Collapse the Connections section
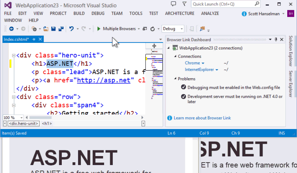The width and height of the screenshot is (297, 173). [175, 56]
